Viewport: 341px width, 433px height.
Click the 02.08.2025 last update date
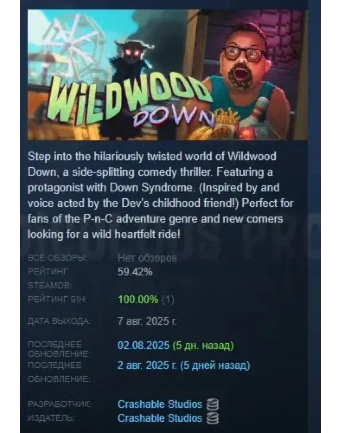(x=143, y=345)
